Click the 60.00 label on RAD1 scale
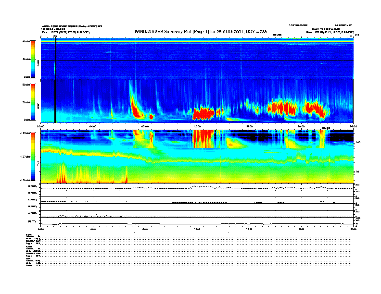 point(26,85)
